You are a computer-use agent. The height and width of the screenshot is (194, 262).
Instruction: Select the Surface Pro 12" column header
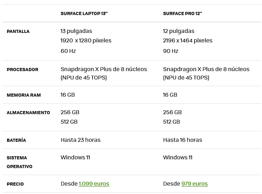183,13
